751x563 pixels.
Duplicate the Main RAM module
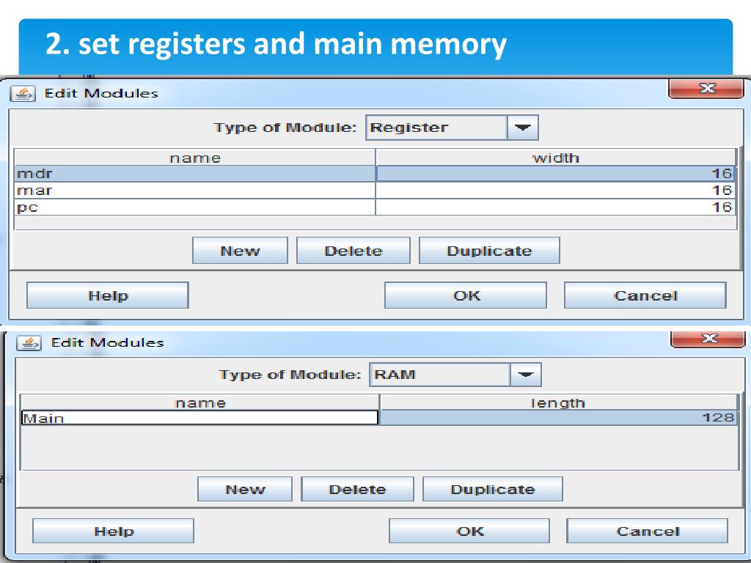492,490
